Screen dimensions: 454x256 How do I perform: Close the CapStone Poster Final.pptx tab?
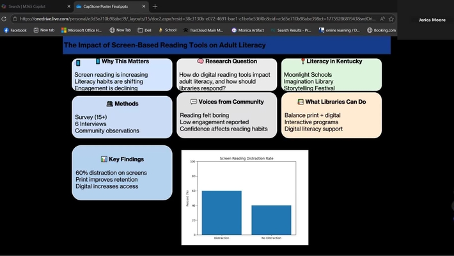tap(144, 6)
